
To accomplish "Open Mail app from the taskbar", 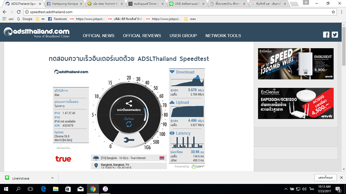I will tap(80, 189).
